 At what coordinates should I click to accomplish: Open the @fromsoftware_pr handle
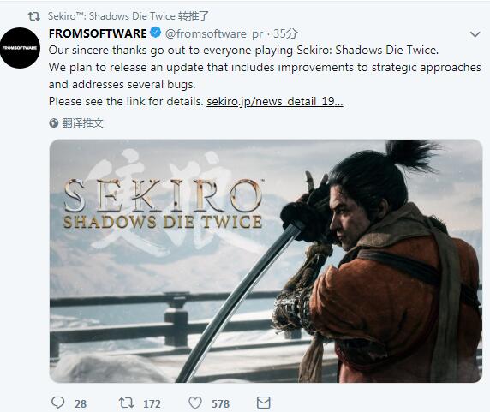tap(214, 33)
